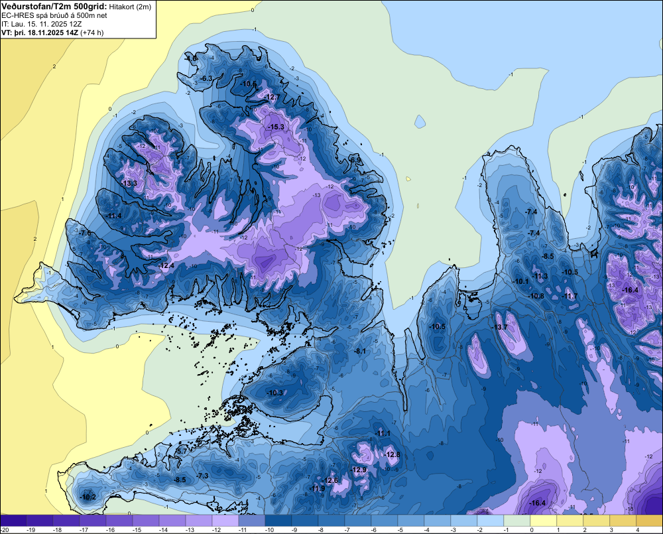
Task: Click the temperature value '-15.3' on the map
Action: tap(276, 127)
